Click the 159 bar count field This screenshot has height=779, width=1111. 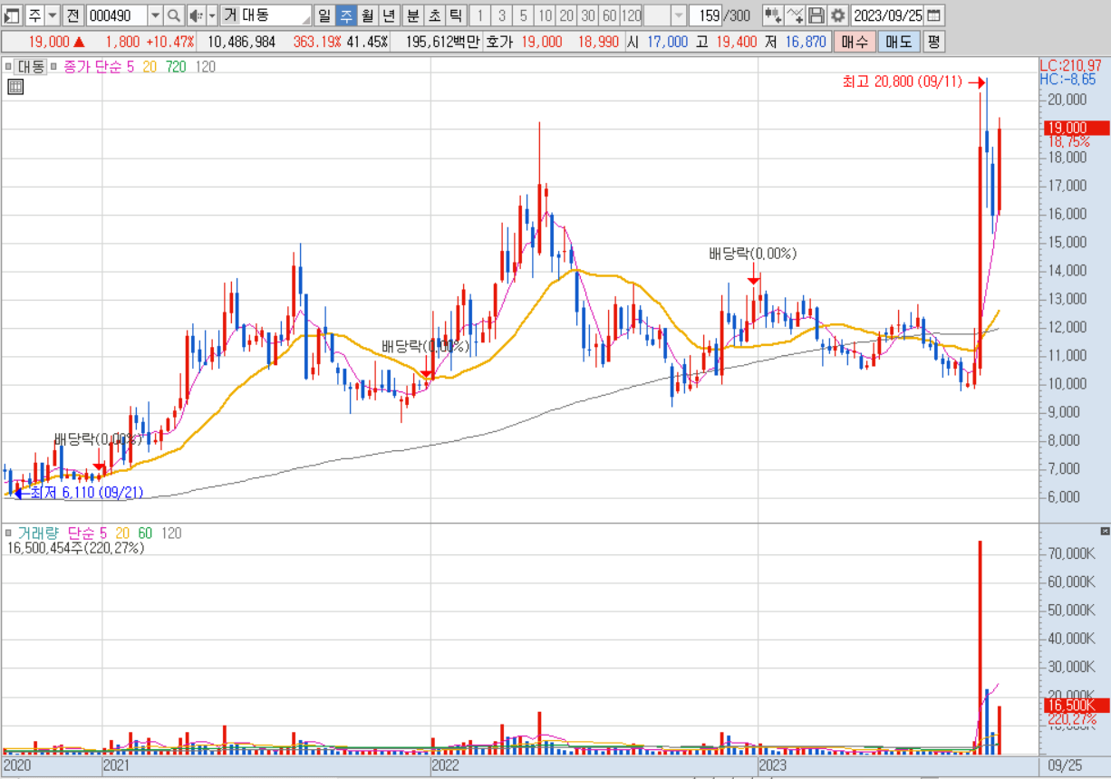706,15
